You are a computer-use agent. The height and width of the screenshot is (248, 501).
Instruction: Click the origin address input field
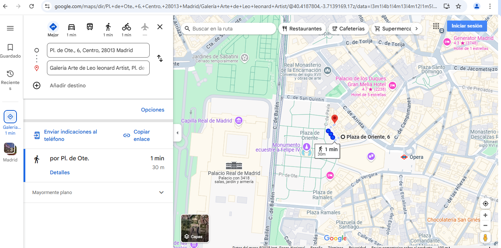(98, 50)
